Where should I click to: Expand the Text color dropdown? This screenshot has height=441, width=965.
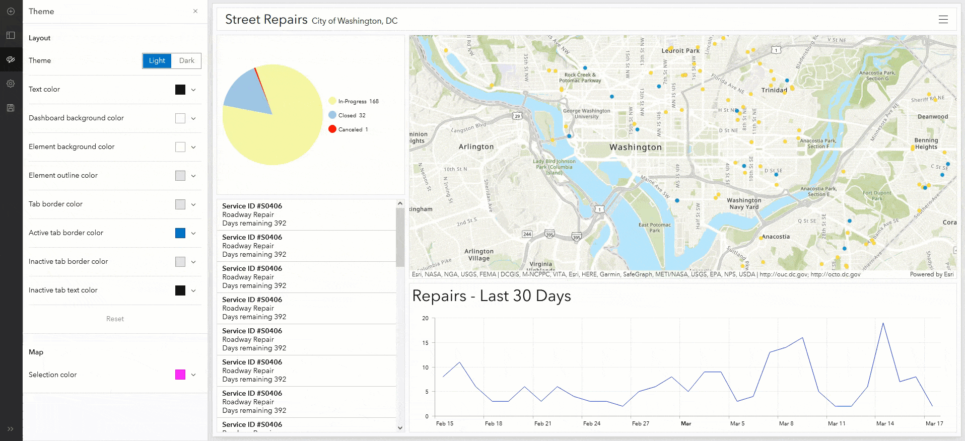tap(193, 90)
